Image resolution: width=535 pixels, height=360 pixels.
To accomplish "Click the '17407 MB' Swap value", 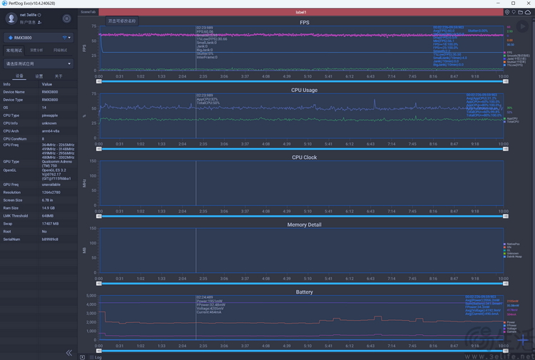I will (x=50, y=224).
